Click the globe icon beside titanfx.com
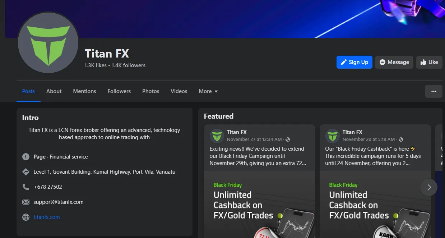 click(26, 217)
